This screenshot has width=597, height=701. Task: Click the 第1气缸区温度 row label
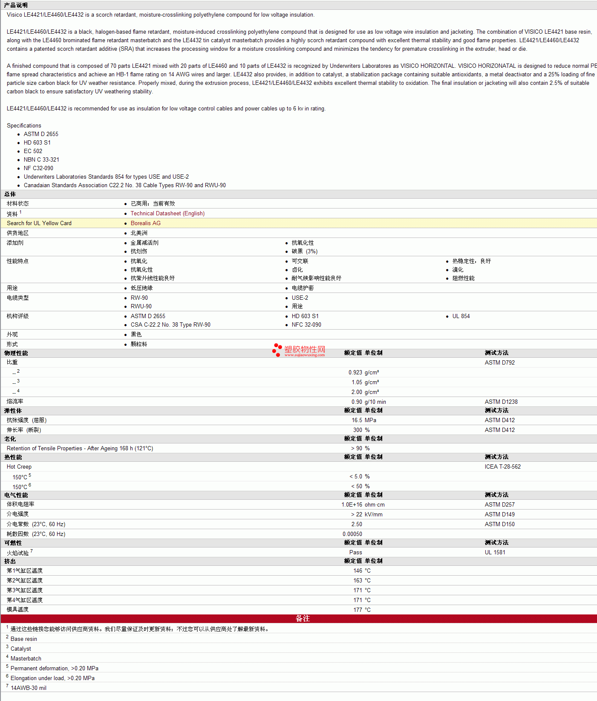coord(25,571)
